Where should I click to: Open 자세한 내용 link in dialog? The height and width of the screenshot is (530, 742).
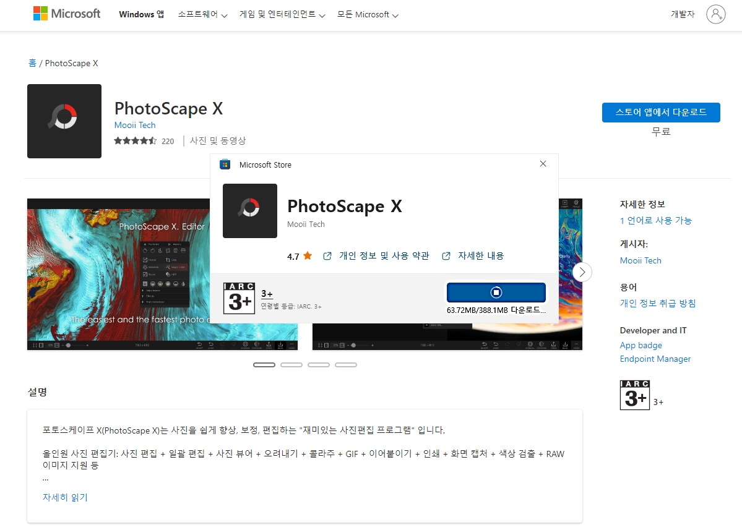[x=481, y=256]
